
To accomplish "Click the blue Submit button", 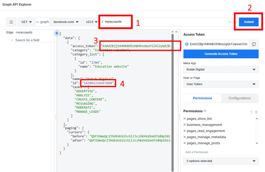I will (249, 22).
